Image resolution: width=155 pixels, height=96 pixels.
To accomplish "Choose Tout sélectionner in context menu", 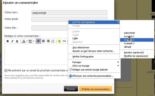I will tap(94, 48).
